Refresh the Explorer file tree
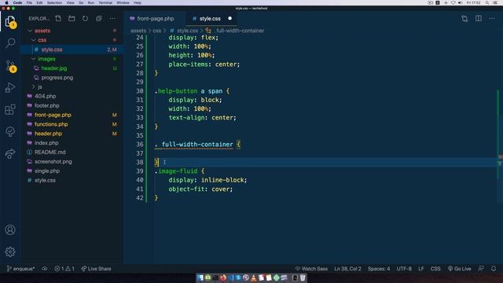The height and width of the screenshot is (283, 503). tap(85, 19)
